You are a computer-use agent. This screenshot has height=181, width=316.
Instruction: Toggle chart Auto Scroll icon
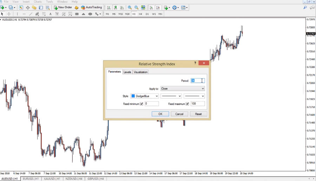click(151, 7)
